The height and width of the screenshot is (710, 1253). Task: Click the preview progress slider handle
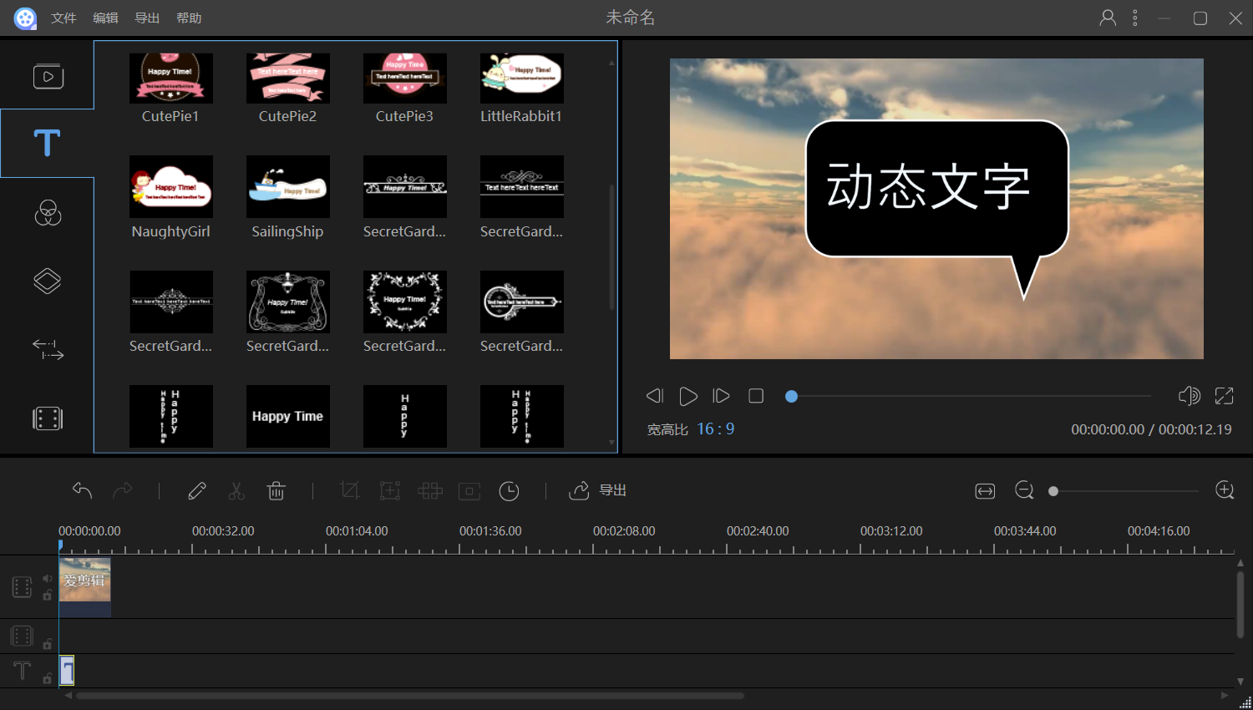point(791,396)
